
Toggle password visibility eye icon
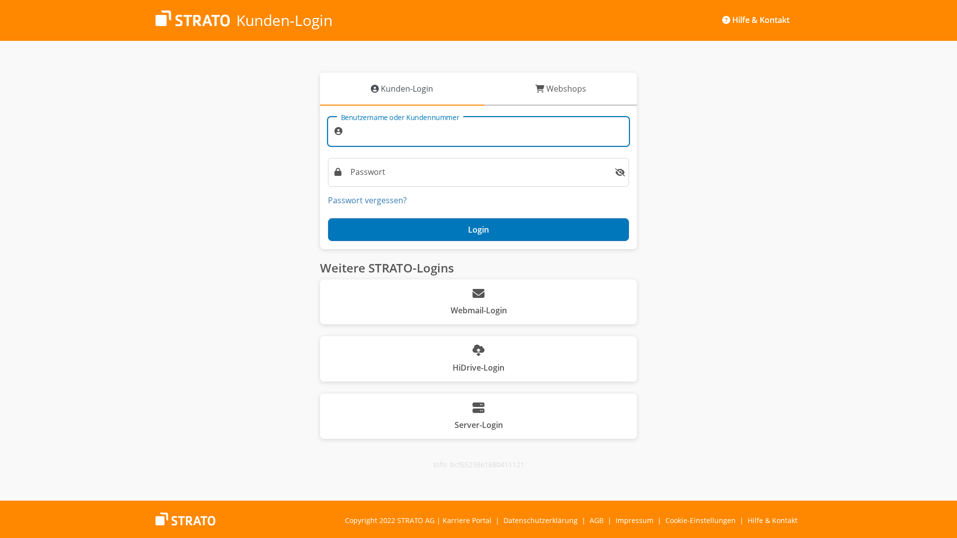click(620, 172)
